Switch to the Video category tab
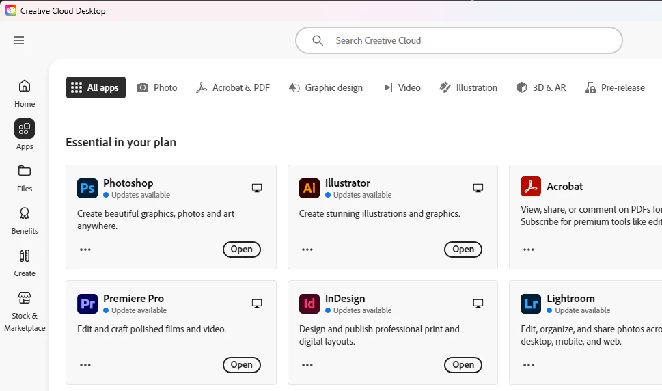 click(x=402, y=87)
